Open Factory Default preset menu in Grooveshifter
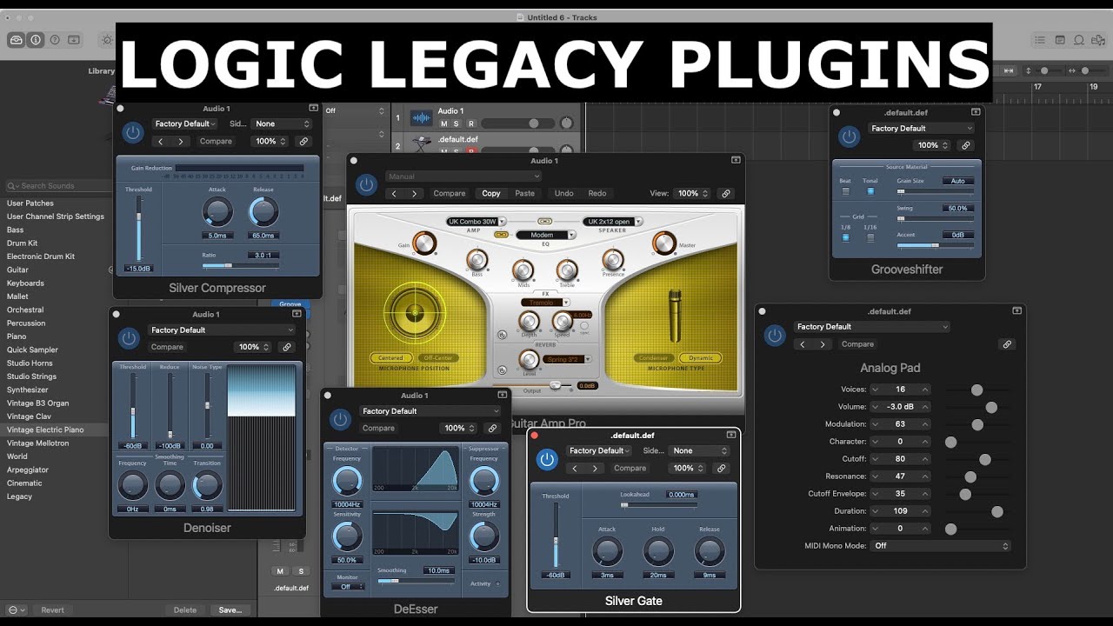Viewport: 1113px width, 626px height. pyautogui.click(x=920, y=128)
